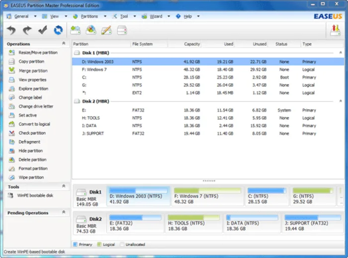This screenshot has height=258, width=348.
Task: Select the F: Windows 7 block in Disk1 map
Action: coord(207,196)
